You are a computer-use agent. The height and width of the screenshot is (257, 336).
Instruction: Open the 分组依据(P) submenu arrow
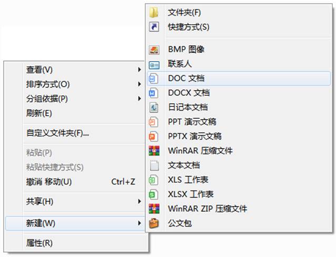tap(140, 98)
